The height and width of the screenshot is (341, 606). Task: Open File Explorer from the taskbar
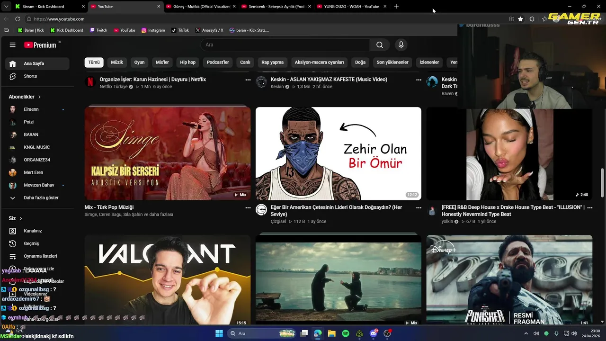click(x=331, y=333)
